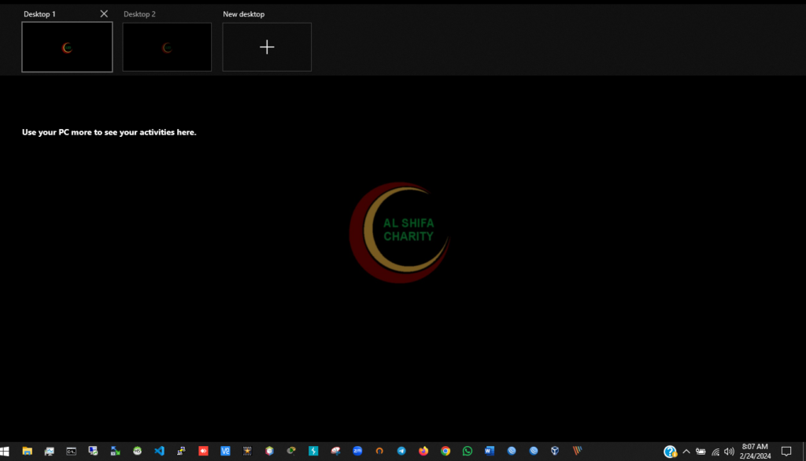
Task: Launch VirtualBox from the taskbar
Action: pyautogui.click(x=555, y=451)
